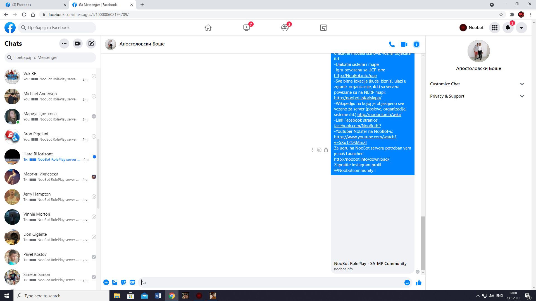This screenshot has height=301, width=536.
Task: Compose a new message
Action: [x=91, y=44]
